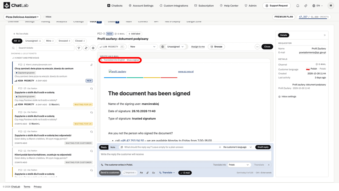Click the sparkle AI icon in header
Image resolution: width=339 pixels, height=191 pixels.
(x=306, y=6)
